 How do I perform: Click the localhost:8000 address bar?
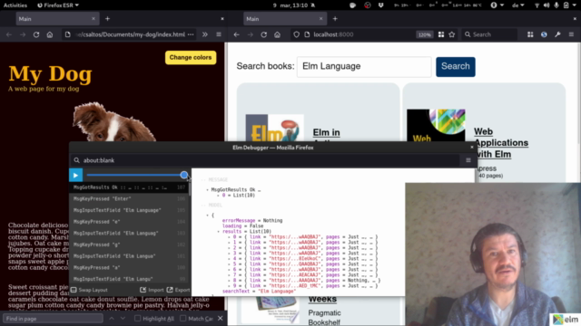click(363, 34)
